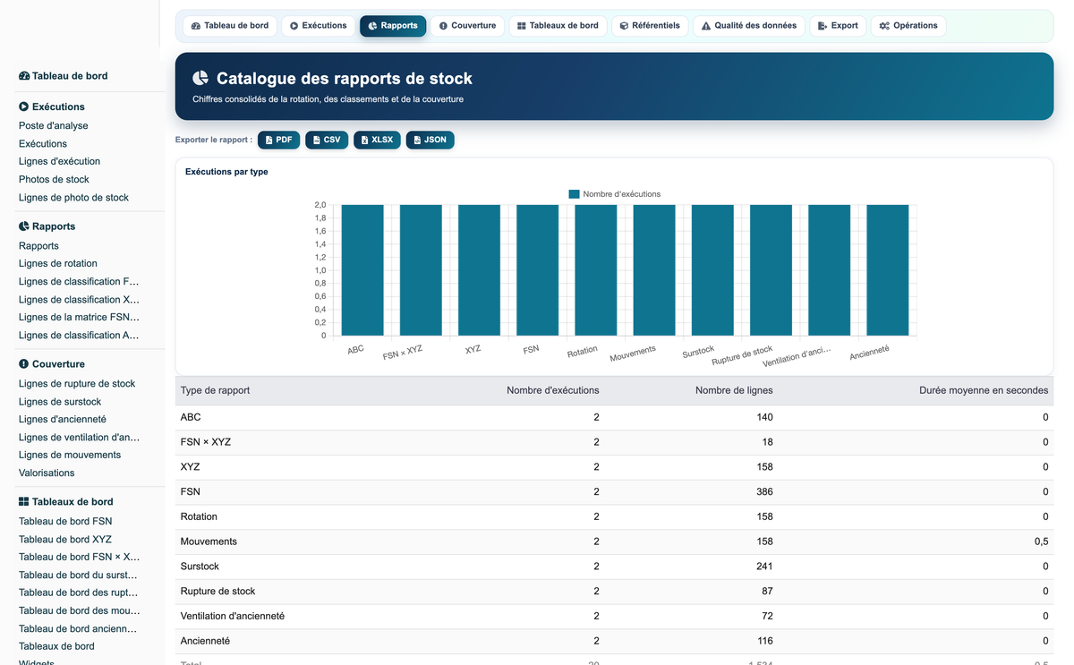This screenshot has height=665, width=1074.
Task: Open Lignes de classification X… sidebar link
Action: coord(79,300)
